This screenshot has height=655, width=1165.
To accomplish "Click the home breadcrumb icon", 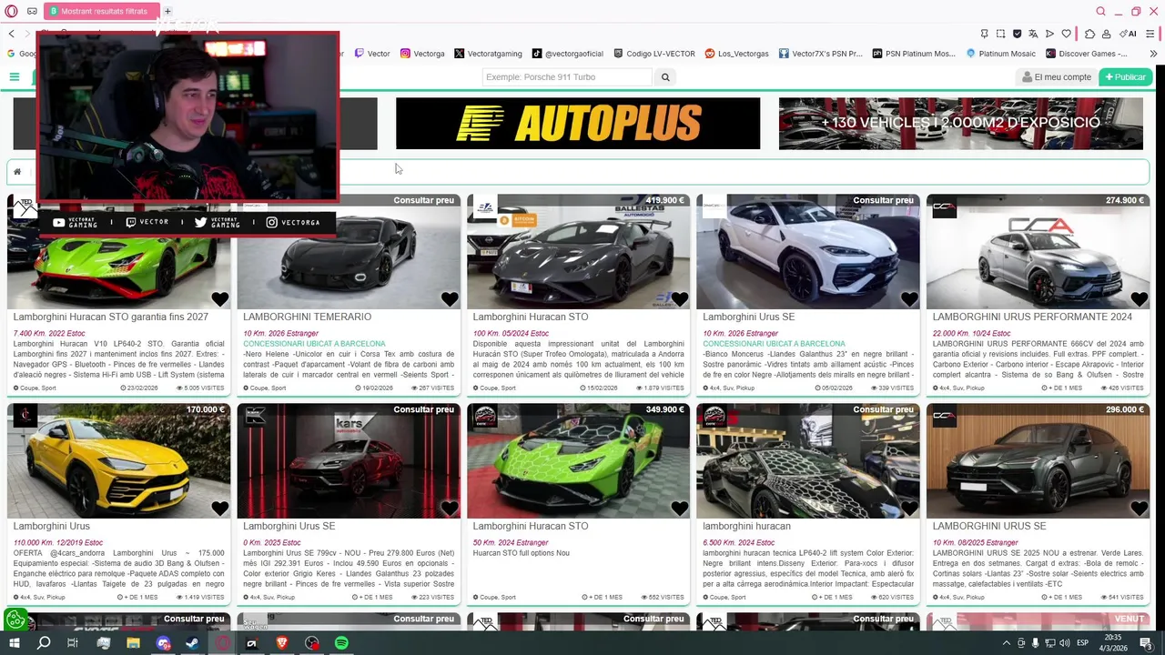I will 16,171.
